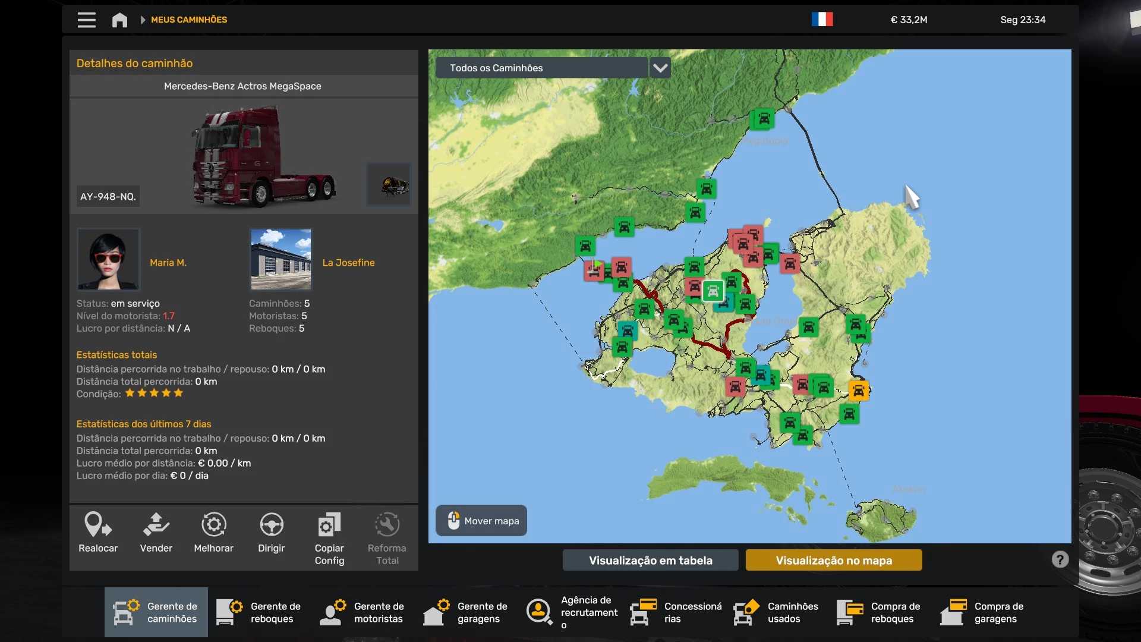The width and height of the screenshot is (1141, 642).
Task: Open Caminhões usados tab
Action: (x=776, y=612)
